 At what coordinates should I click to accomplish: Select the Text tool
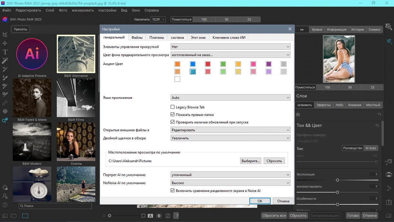(x=5, y=52)
